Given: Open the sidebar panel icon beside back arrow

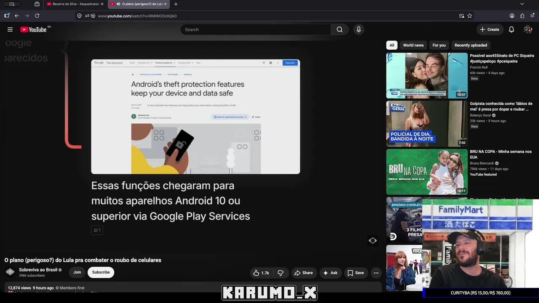Looking at the screenshot, I should [x=7, y=16].
